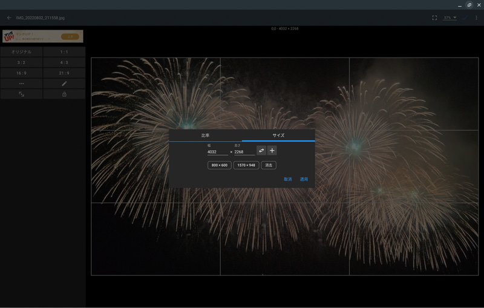Open more ratios via ellipsis button
Screen dimensions: 484x308
(x=21, y=84)
